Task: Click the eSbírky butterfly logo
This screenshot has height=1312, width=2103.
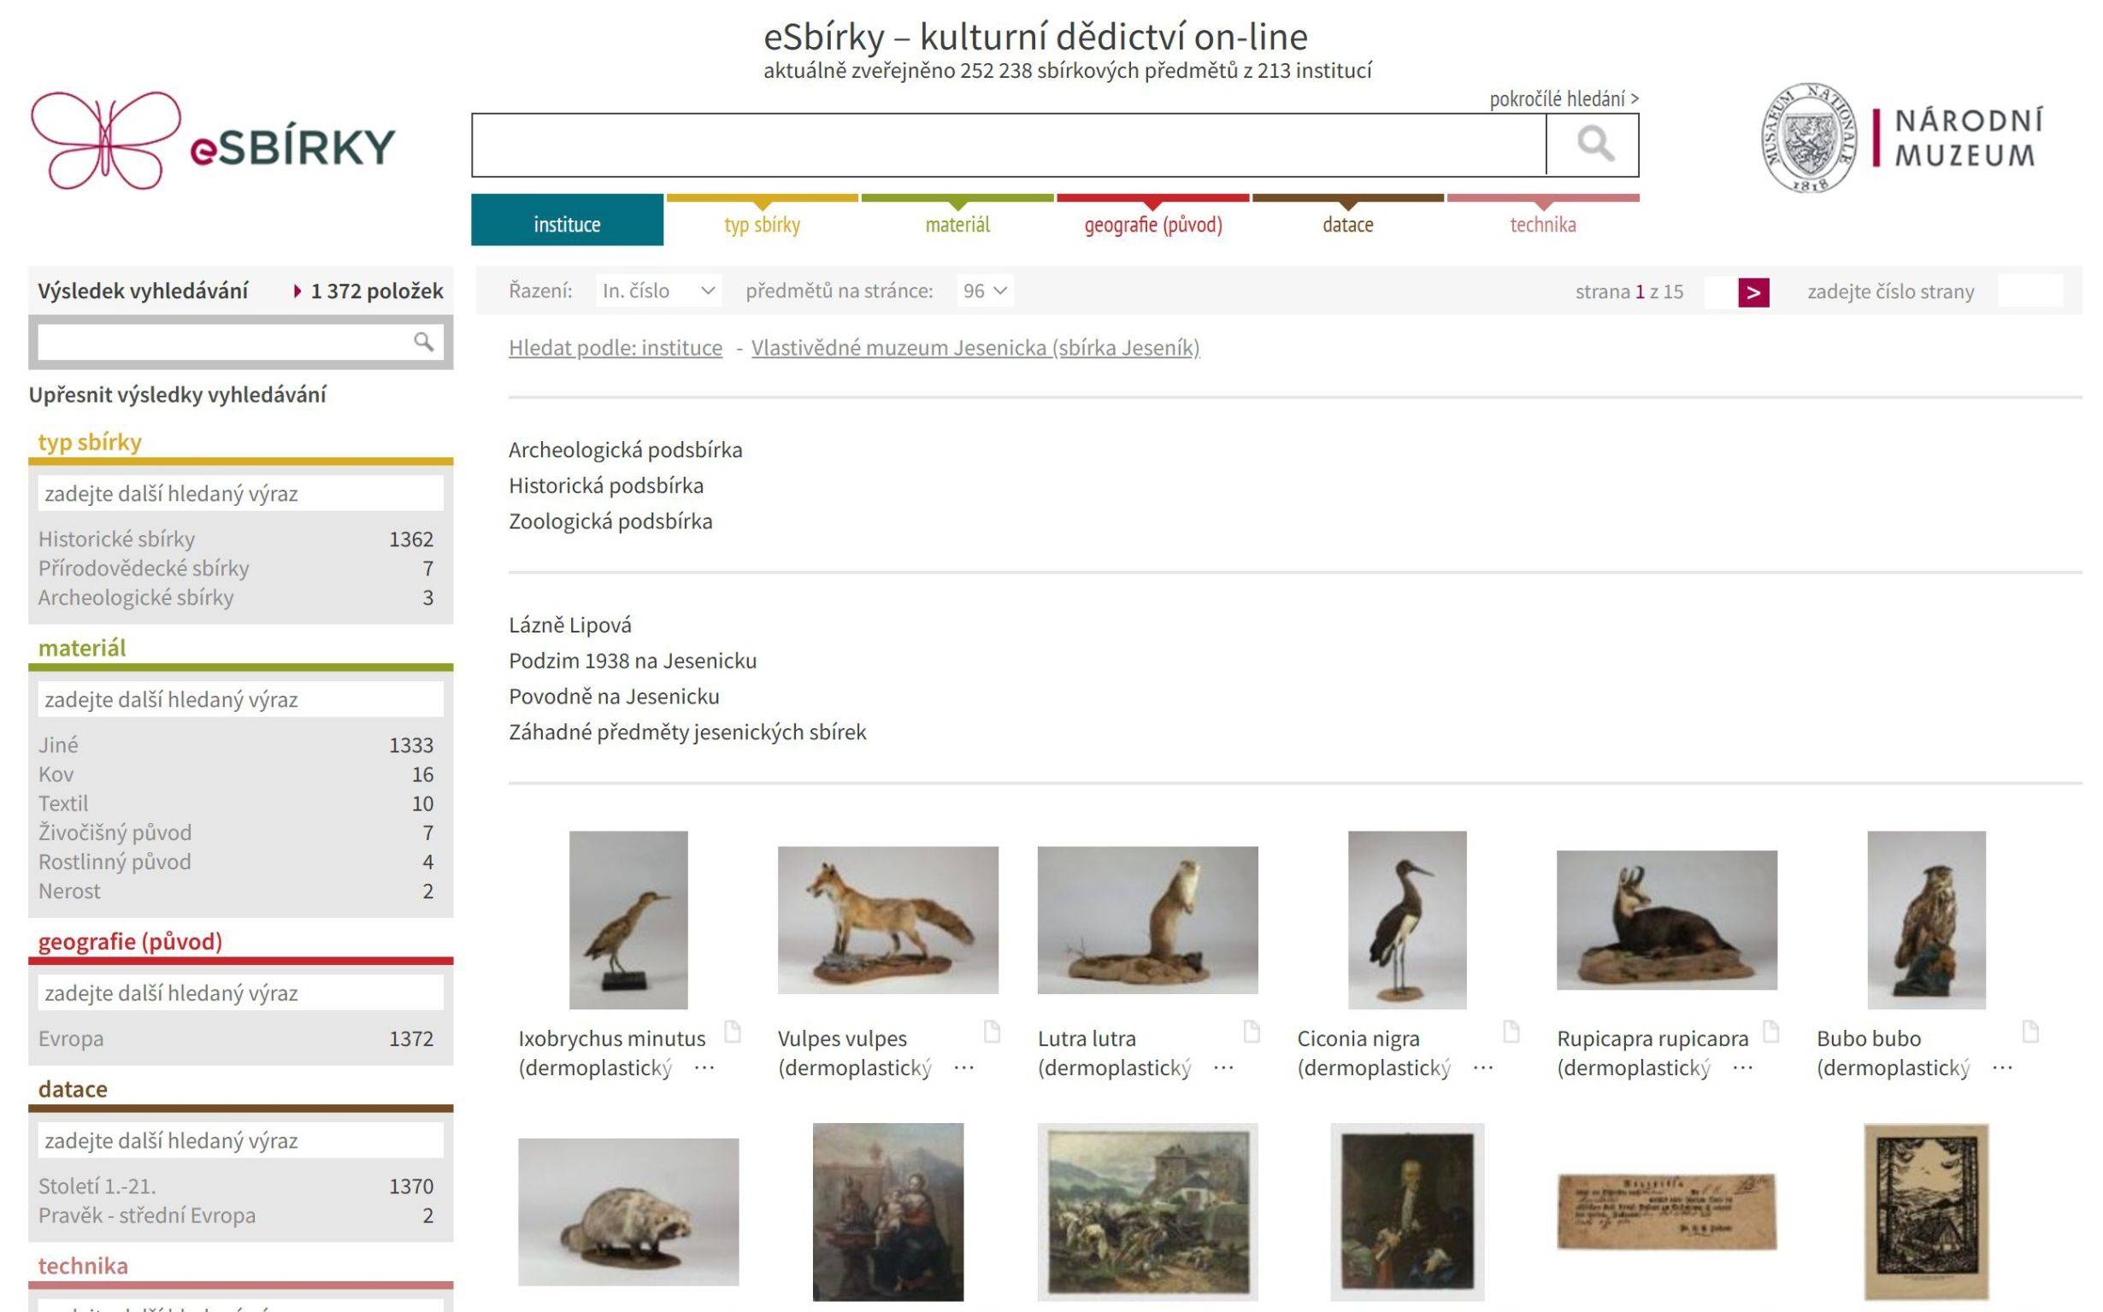Action: (x=105, y=140)
